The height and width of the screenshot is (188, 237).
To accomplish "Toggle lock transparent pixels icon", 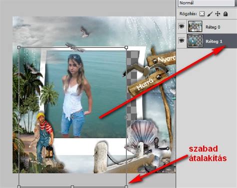I will click(202, 13).
